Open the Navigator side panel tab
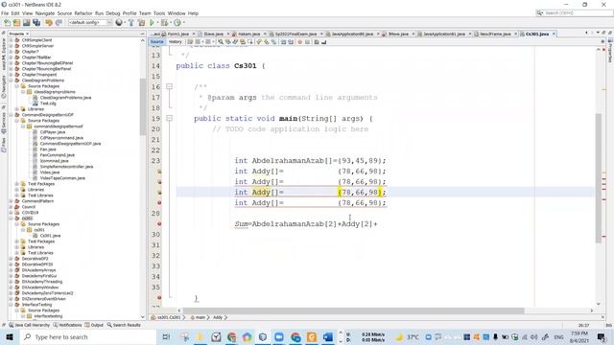The image size is (614, 345). pos(4,87)
